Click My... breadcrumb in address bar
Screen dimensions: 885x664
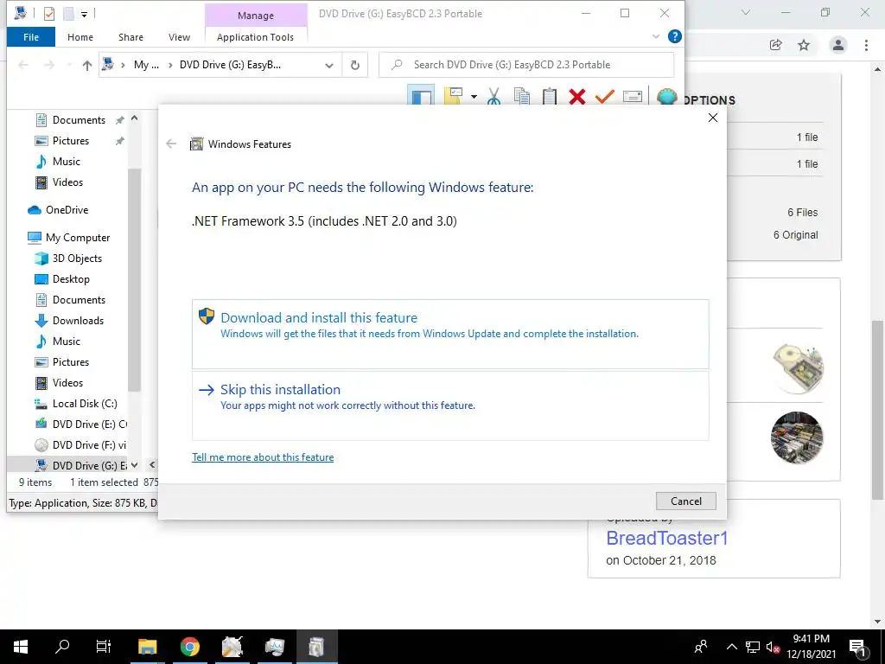tap(145, 65)
